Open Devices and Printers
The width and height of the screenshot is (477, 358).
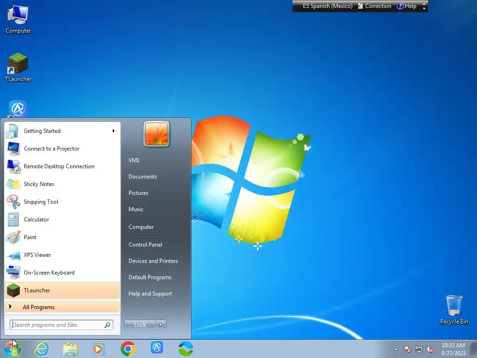click(x=153, y=261)
